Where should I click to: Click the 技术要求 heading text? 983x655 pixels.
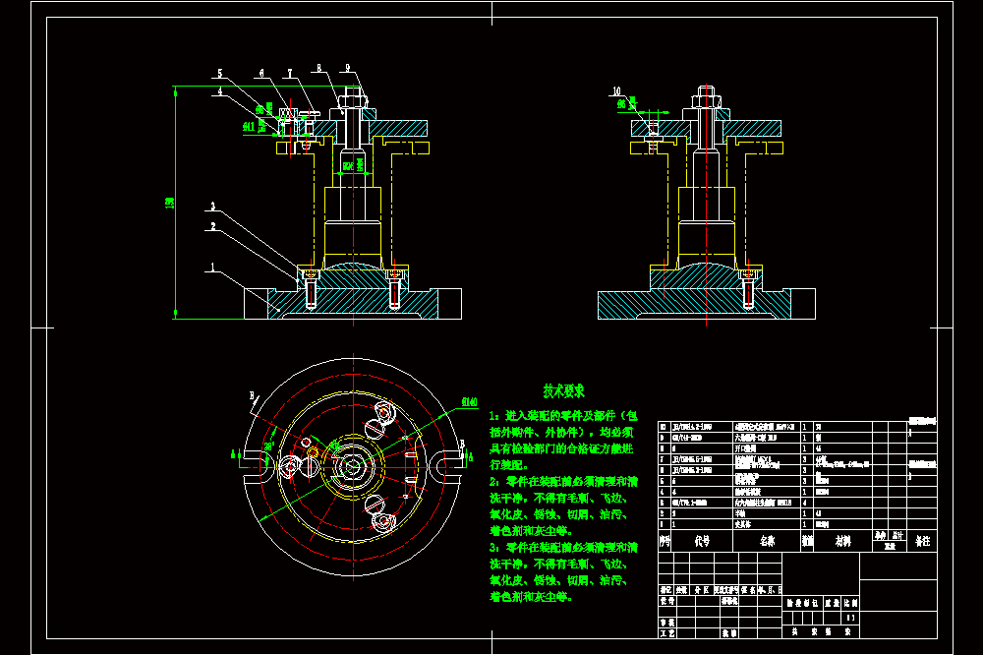pyautogui.click(x=563, y=391)
